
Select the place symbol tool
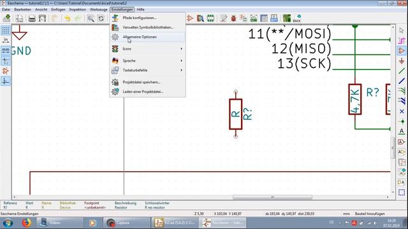402,51
